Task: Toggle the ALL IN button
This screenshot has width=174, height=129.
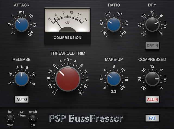Action: pyautogui.click(x=152, y=99)
